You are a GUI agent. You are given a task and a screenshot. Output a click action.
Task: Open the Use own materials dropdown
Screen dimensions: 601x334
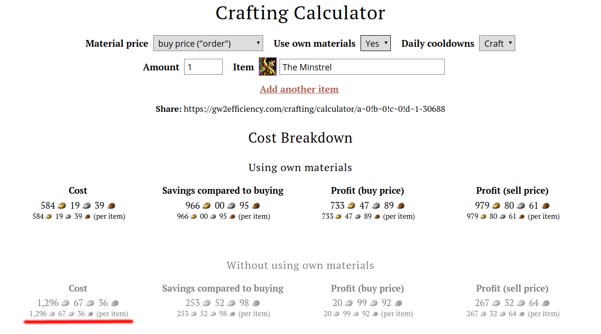(375, 43)
